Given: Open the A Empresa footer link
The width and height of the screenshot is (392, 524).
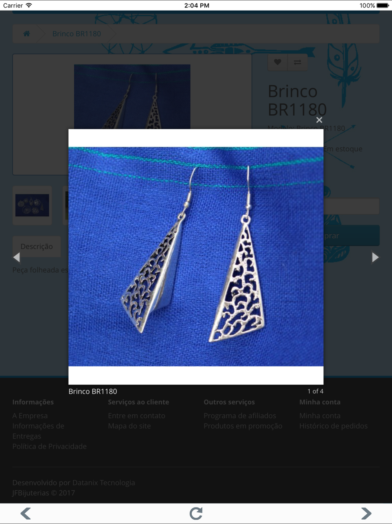Looking at the screenshot, I should 30,416.
